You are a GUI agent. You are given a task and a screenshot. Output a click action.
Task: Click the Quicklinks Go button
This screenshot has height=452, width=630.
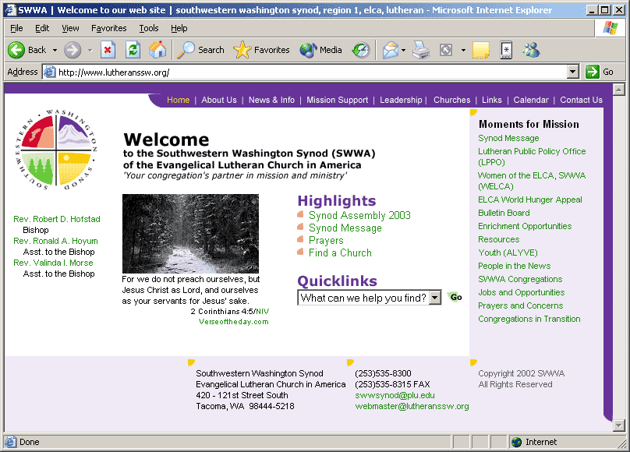point(455,297)
